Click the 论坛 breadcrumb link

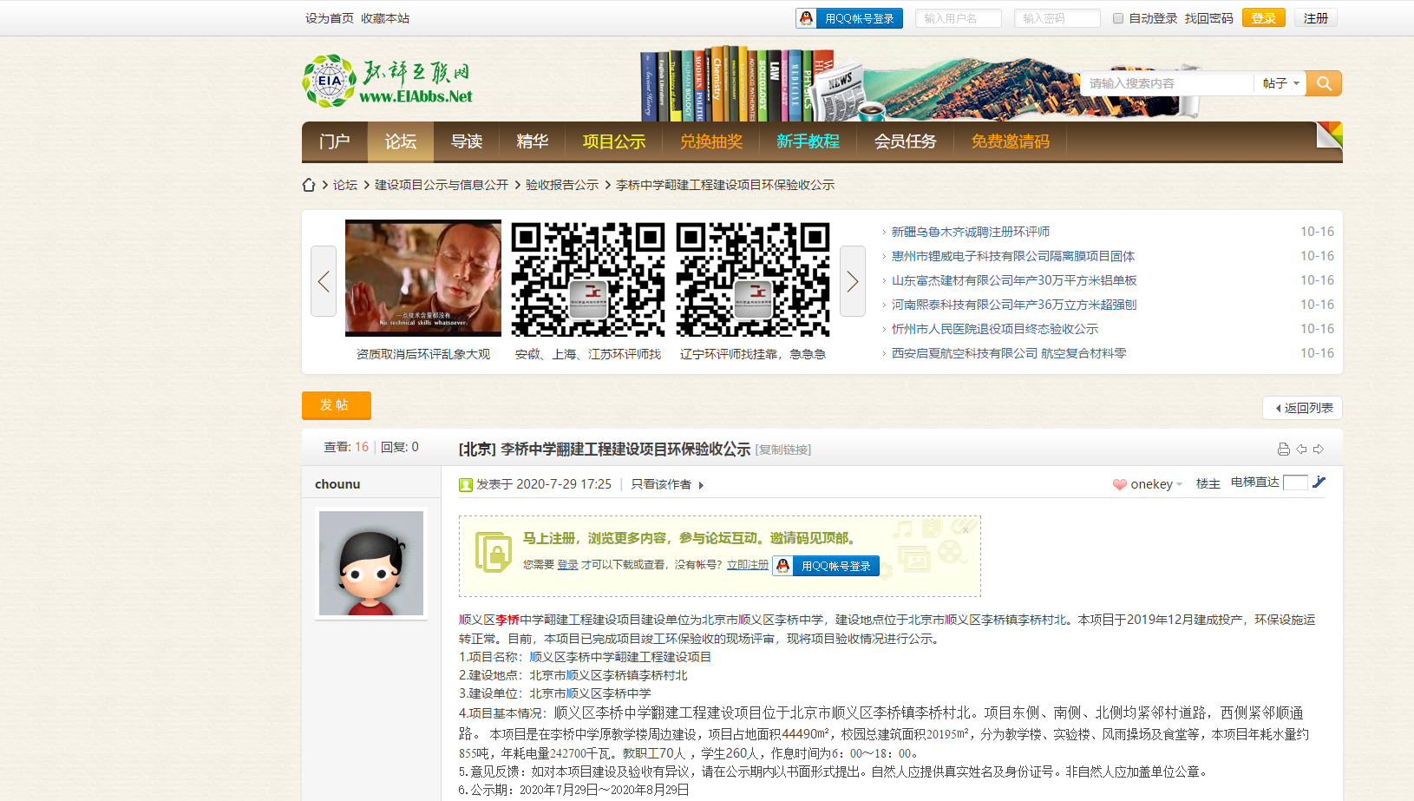coord(345,185)
